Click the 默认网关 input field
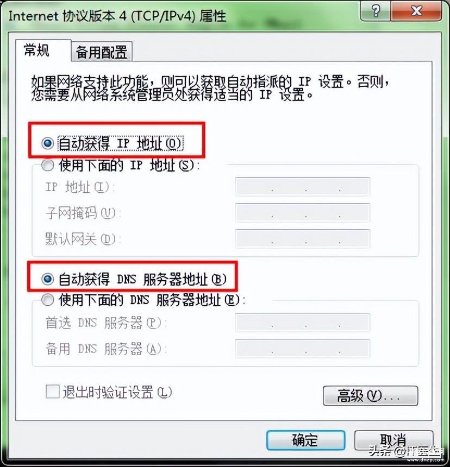Viewport: 450px width, 467px height. pyautogui.click(x=303, y=238)
